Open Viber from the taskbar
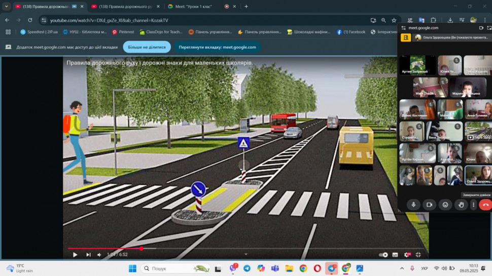Viewport: 492px width, 276px height. [233, 268]
